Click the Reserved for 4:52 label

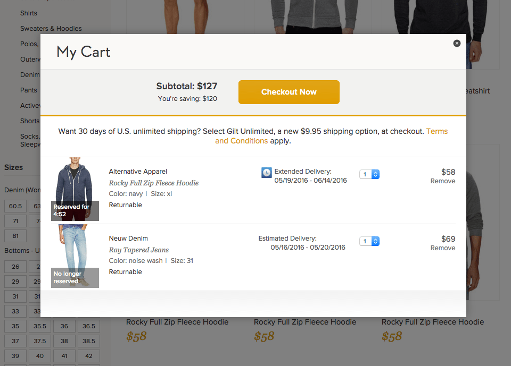(75, 211)
